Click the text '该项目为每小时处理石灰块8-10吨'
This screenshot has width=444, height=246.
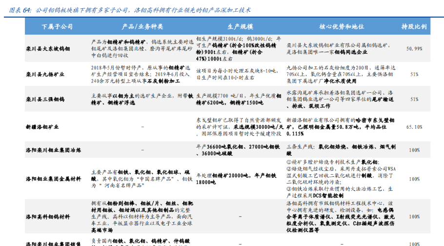237,71
